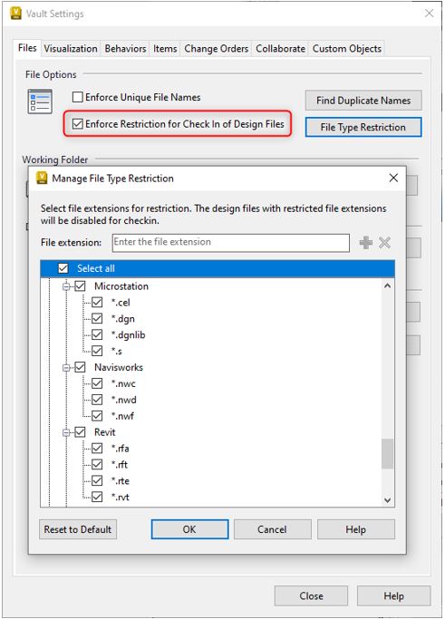Click the Find Duplicate Names button
Screen dimensions: 445x619
pos(363,101)
